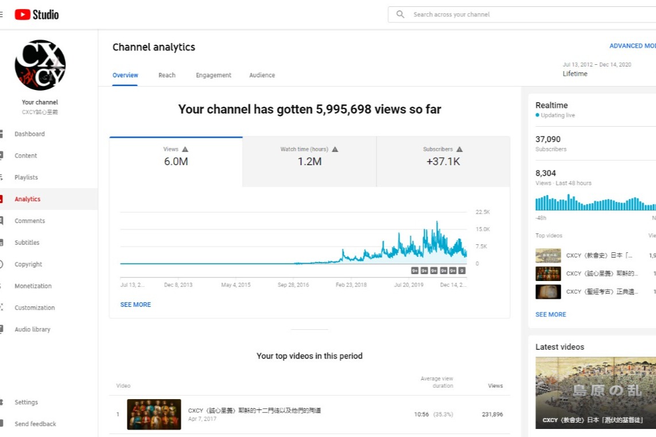Click the warning icon next to Watch time
Image resolution: width=656 pixels, height=437 pixels.
pos(335,149)
